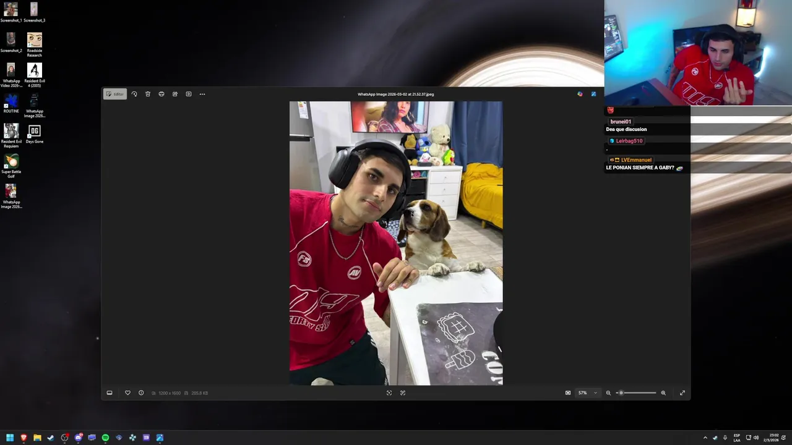
Task: Open the Editar image editor button
Action: (115, 94)
